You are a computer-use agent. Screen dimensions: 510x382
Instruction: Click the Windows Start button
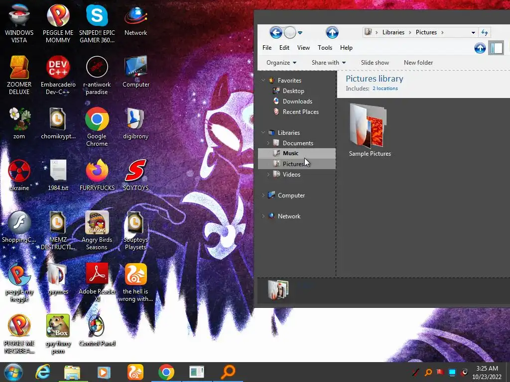pyautogui.click(x=13, y=372)
